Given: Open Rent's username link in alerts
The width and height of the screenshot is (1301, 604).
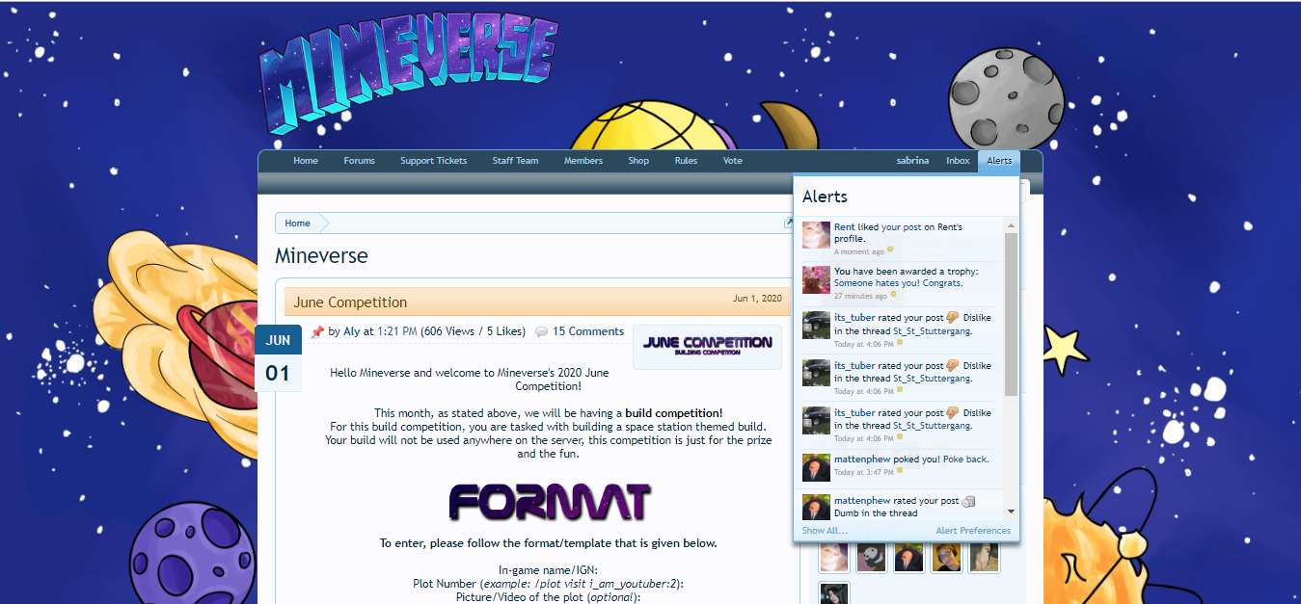Looking at the screenshot, I should coord(845,227).
